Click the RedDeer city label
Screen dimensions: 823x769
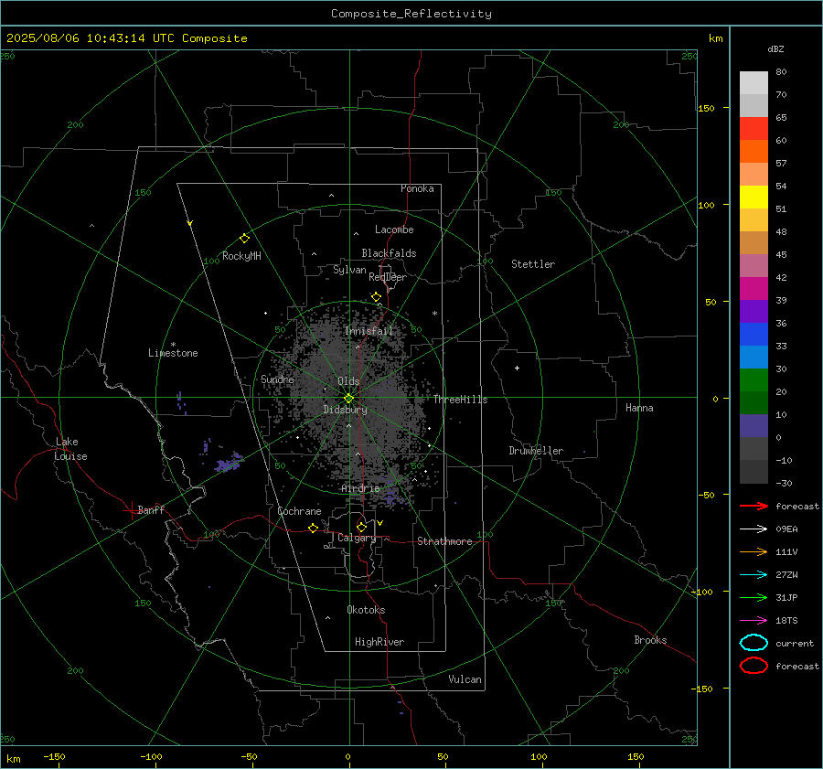[x=388, y=277]
